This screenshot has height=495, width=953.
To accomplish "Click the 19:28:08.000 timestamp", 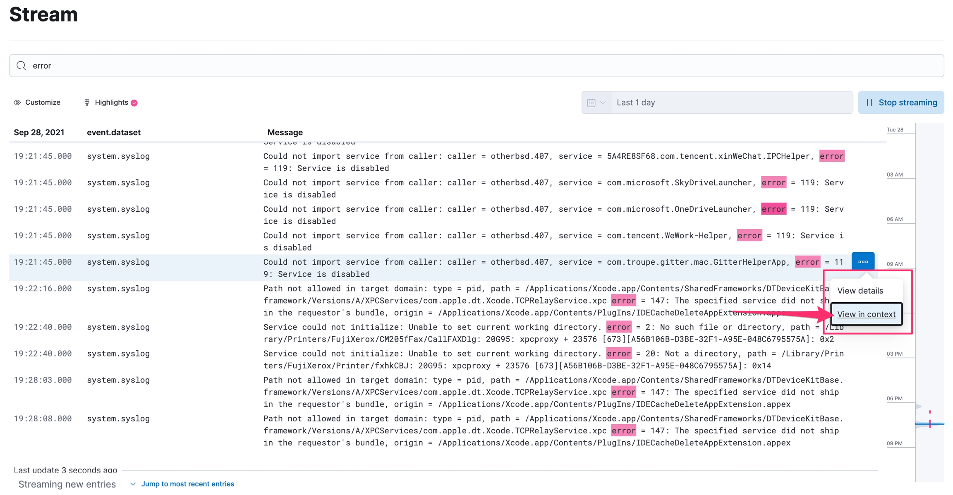I will pyautogui.click(x=43, y=418).
